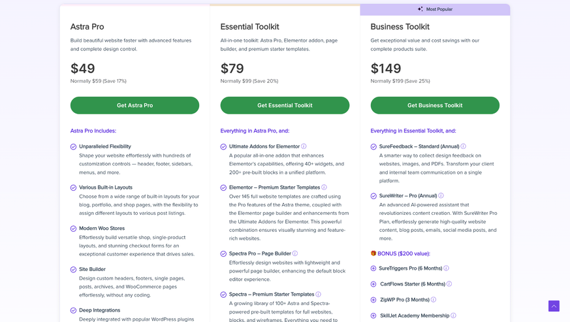Click info icon next to SkillJet Academy Membership

(x=454, y=315)
